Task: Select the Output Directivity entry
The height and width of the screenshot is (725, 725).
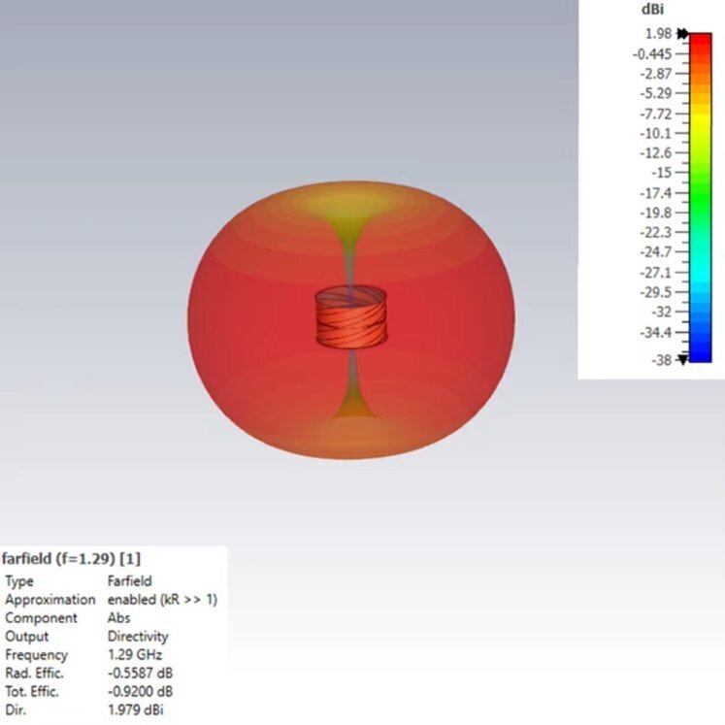Action: (137, 637)
